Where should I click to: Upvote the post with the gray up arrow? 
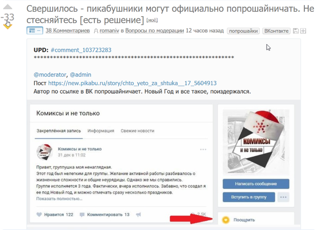coord(8,7)
